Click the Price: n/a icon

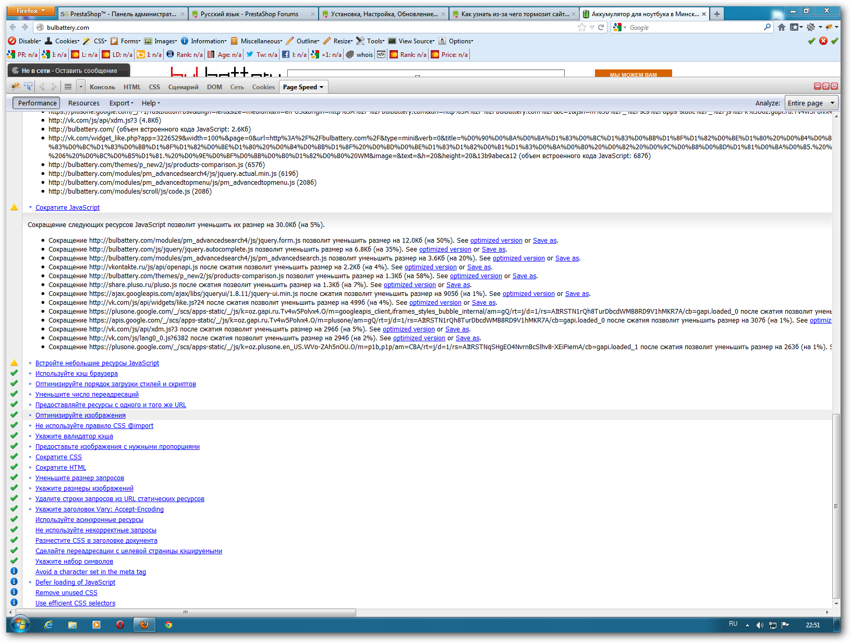click(x=435, y=54)
